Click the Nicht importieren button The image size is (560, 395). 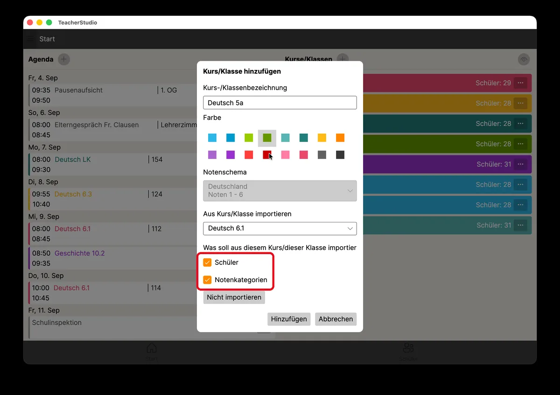[x=234, y=298]
